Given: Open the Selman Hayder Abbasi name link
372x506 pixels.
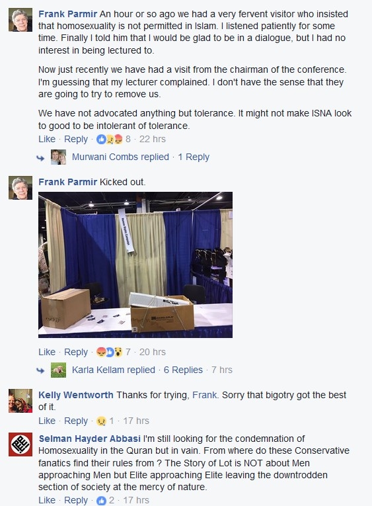Looking at the screenshot, I should pyautogui.click(x=90, y=439).
